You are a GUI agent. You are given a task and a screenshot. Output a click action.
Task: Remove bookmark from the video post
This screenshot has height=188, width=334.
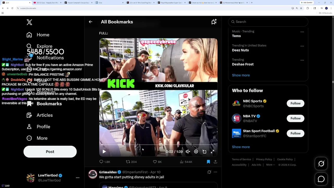[x=208, y=162]
